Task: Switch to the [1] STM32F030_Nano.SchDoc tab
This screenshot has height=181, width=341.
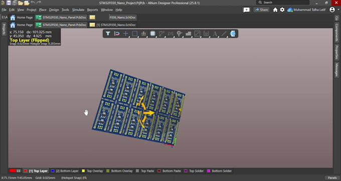Action: point(113,25)
